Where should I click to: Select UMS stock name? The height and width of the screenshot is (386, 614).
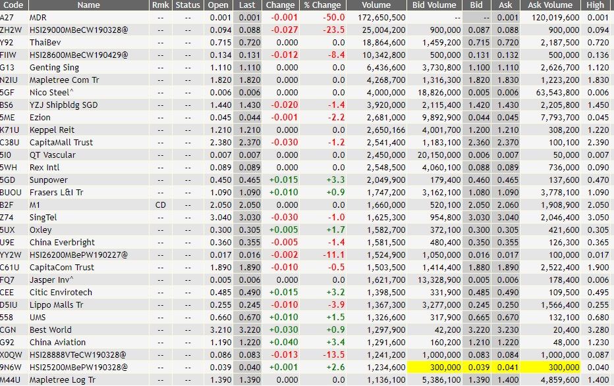38,318
